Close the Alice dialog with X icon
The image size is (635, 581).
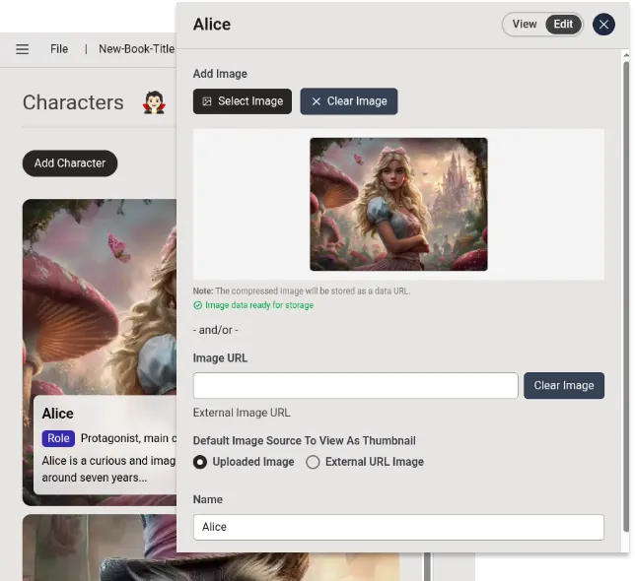(603, 25)
